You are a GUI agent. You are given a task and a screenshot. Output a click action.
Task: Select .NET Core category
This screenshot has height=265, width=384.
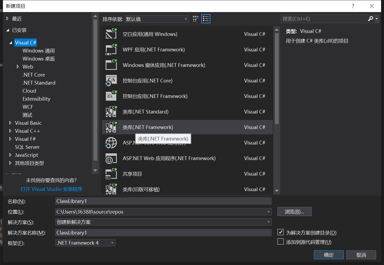pyautogui.click(x=34, y=75)
